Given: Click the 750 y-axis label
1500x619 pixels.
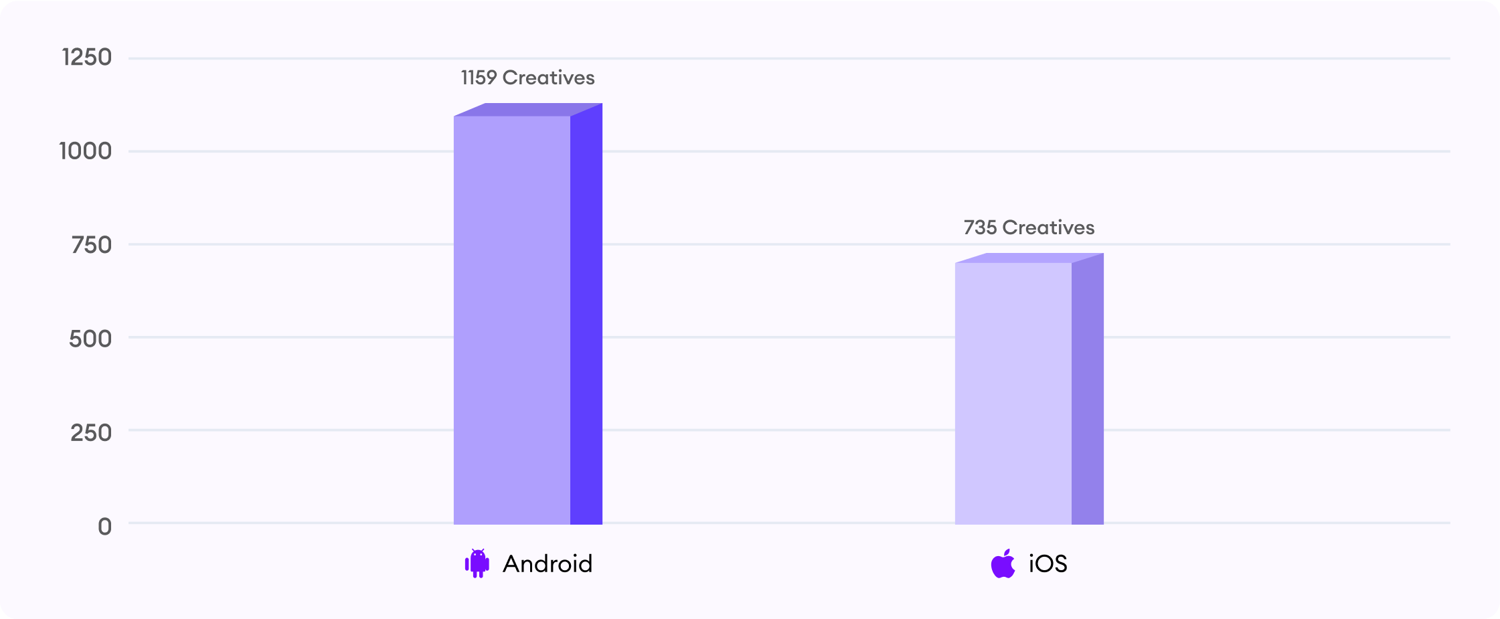Looking at the screenshot, I should point(91,245).
